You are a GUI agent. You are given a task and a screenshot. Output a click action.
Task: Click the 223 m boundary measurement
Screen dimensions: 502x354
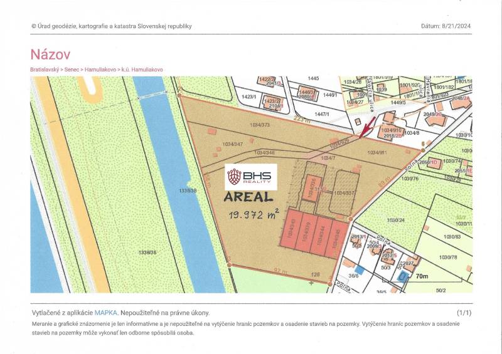302,120
